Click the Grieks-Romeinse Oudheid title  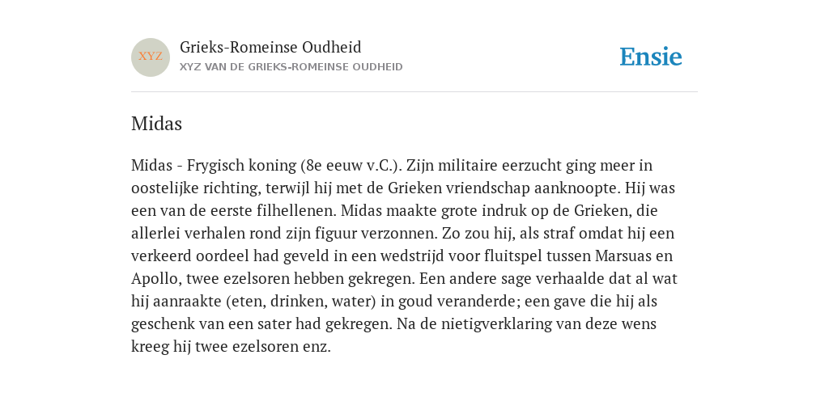coord(270,48)
